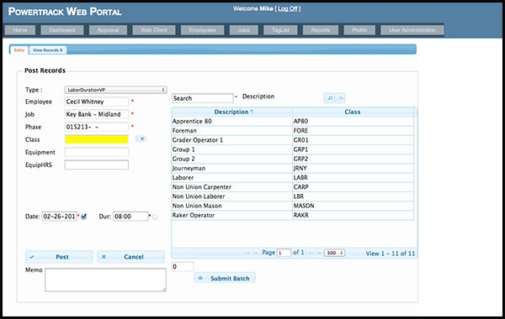This screenshot has width=505, height=319.
Task: Click the Page number input box
Action: click(284, 253)
